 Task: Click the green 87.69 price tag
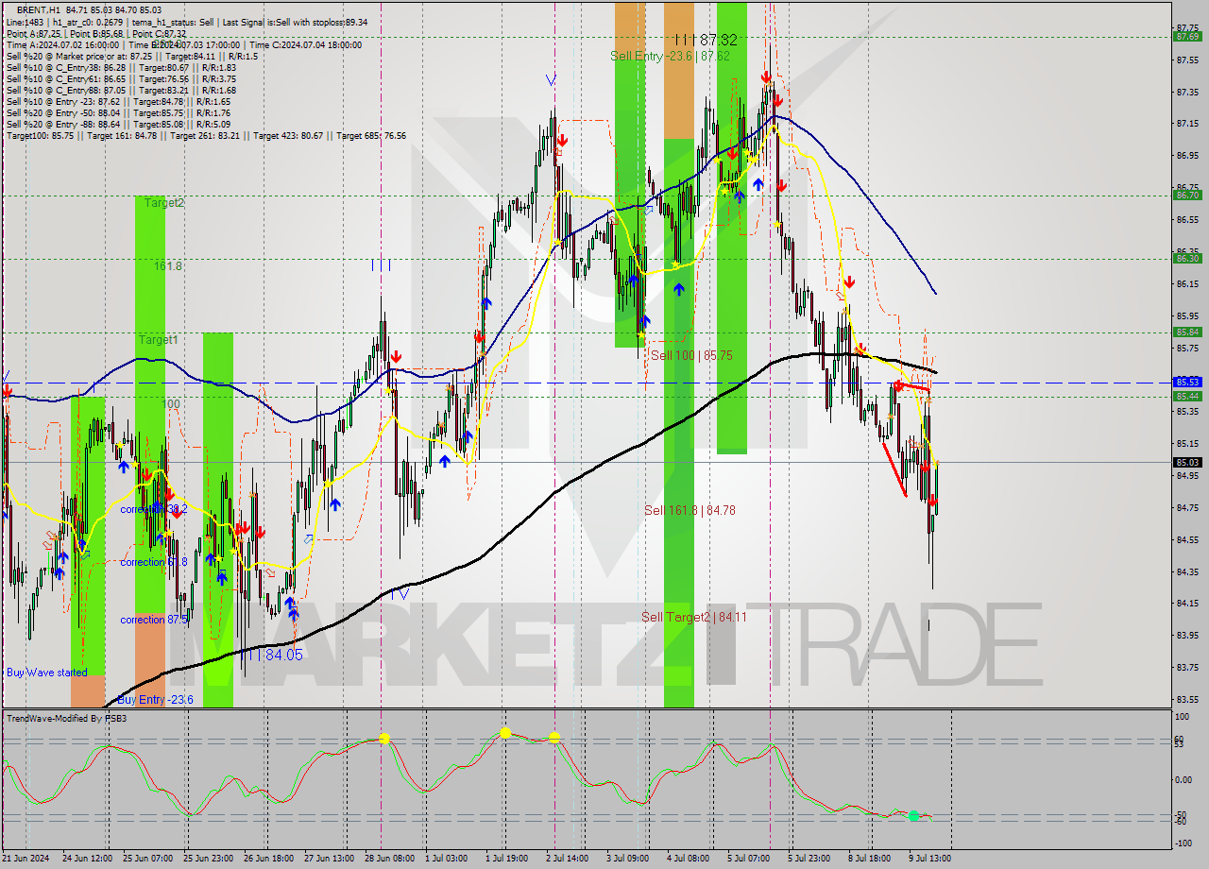[1187, 37]
